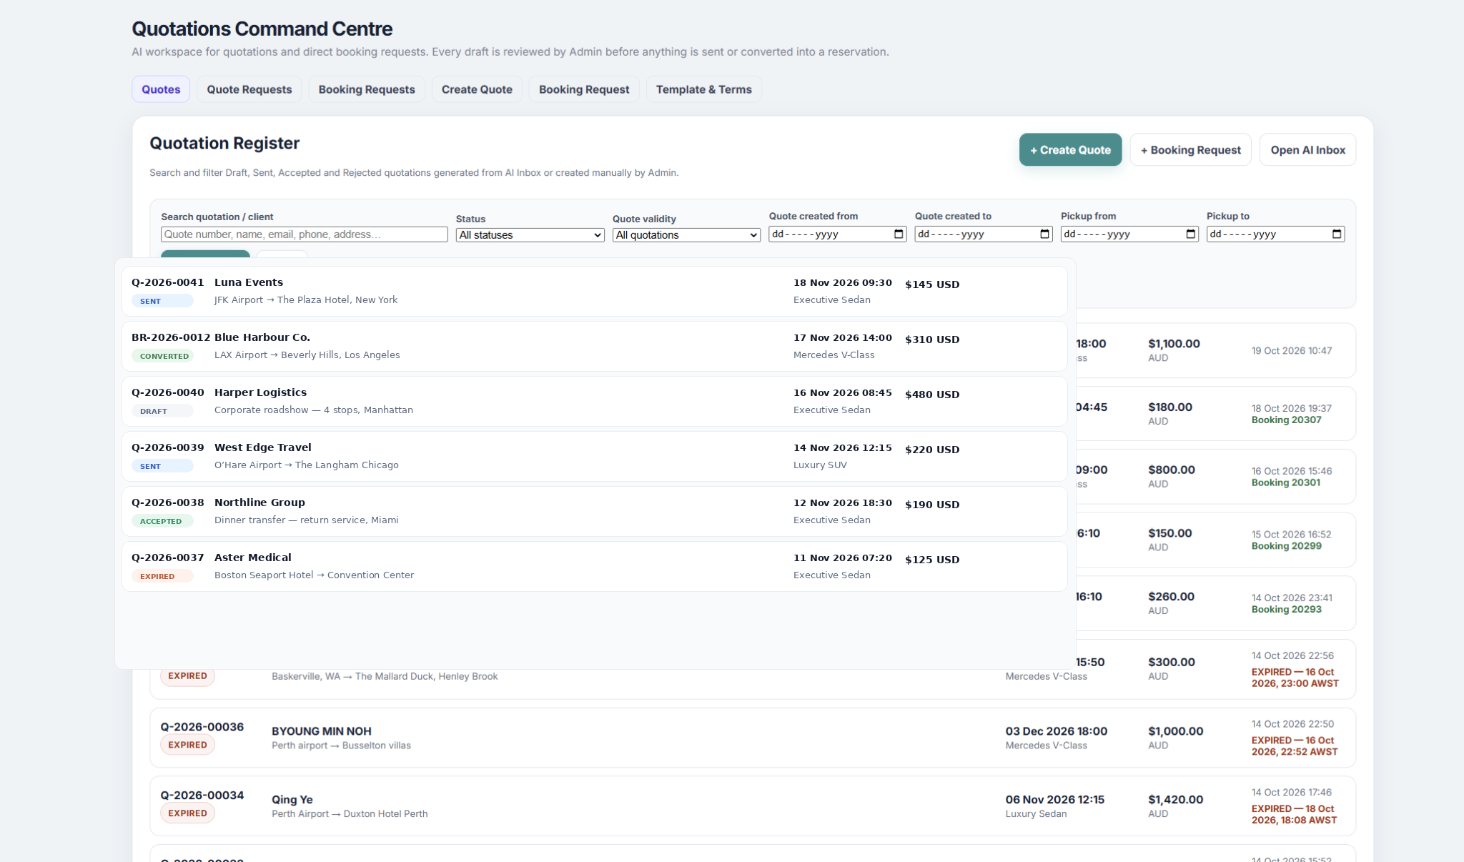Click the ACCEPTED status badge
1464x862 pixels.
(x=161, y=521)
